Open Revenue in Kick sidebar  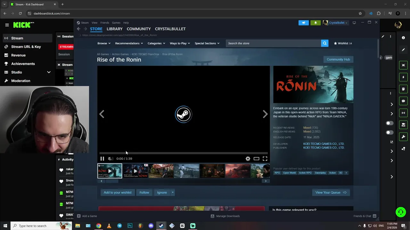(18, 55)
